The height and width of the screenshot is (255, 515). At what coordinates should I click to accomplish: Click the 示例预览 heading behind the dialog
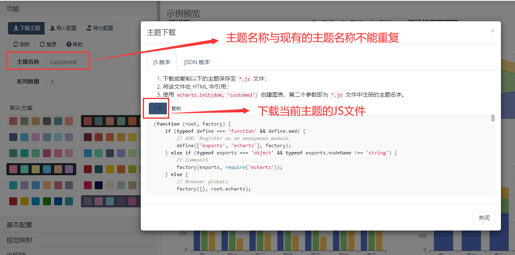tap(183, 14)
